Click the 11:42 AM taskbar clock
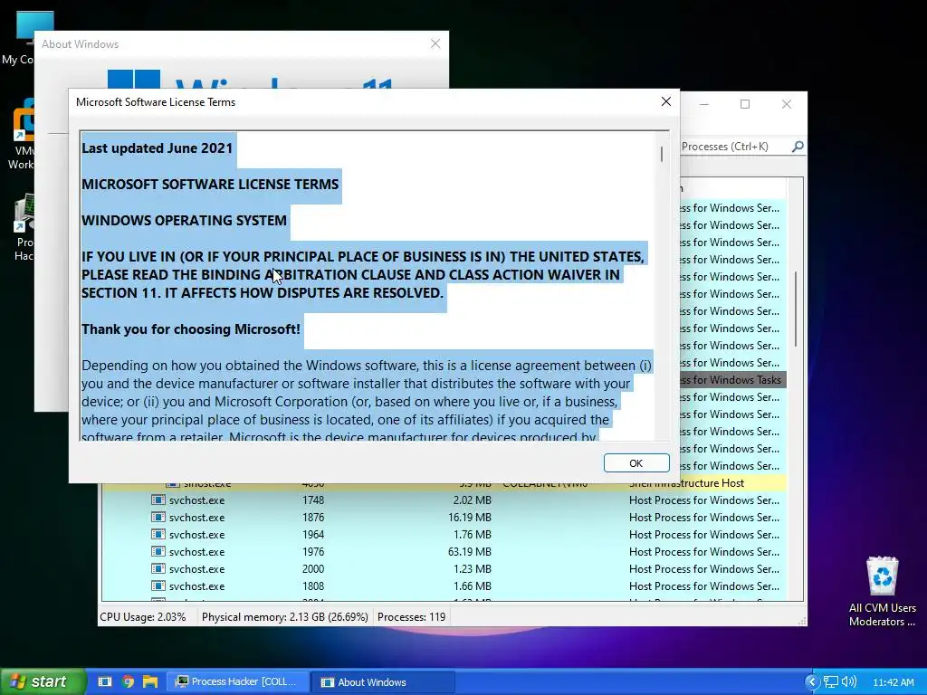This screenshot has height=695, width=927. 894,682
